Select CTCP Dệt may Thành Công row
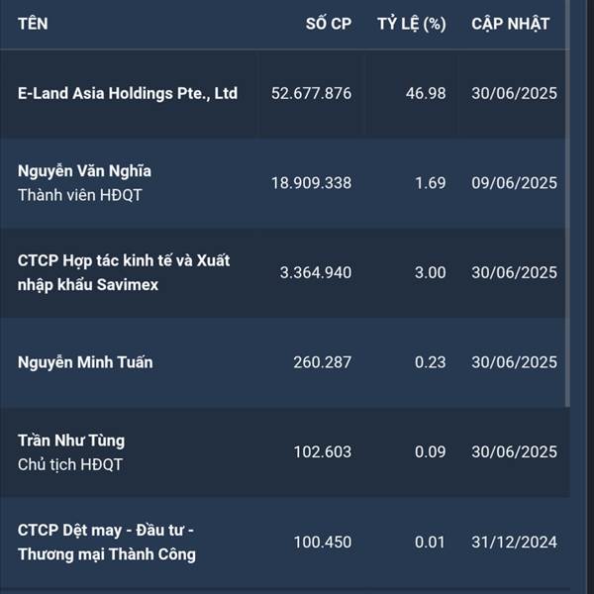This screenshot has height=594, width=594. click(x=284, y=543)
